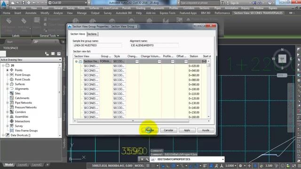Image resolution: width=301 pixels, height=169 pixels.
Task: Add new drawing tab with plus button
Action: 63,42
